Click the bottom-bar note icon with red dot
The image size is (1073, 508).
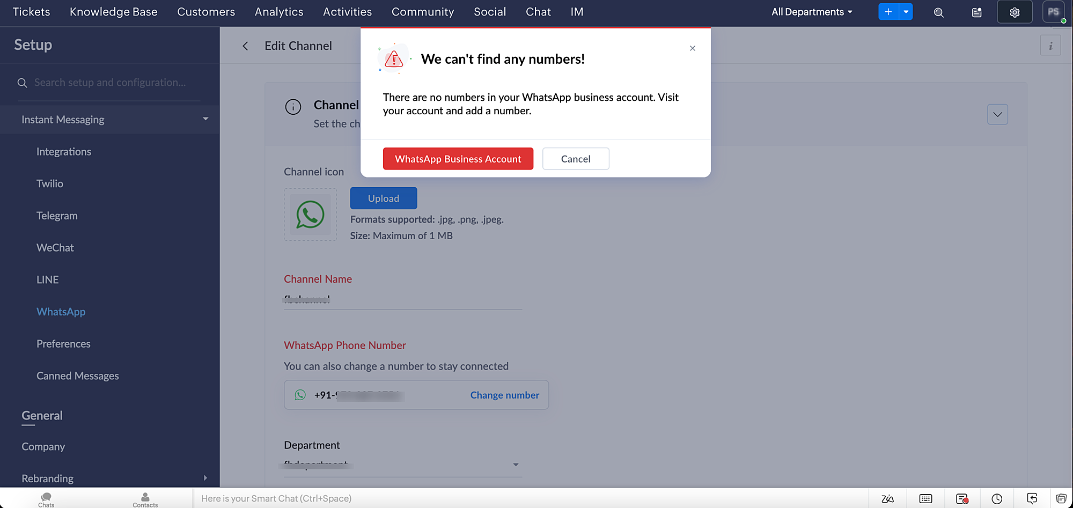tap(962, 499)
